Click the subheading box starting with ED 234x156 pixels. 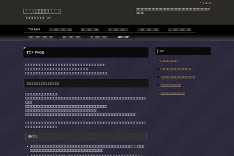point(86,136)
